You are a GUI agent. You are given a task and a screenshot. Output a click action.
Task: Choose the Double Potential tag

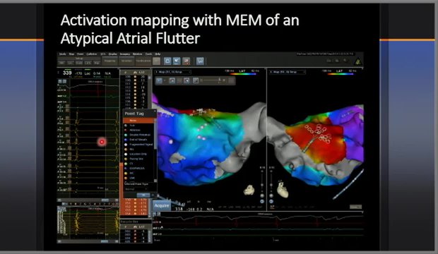(x=140, y=135)
